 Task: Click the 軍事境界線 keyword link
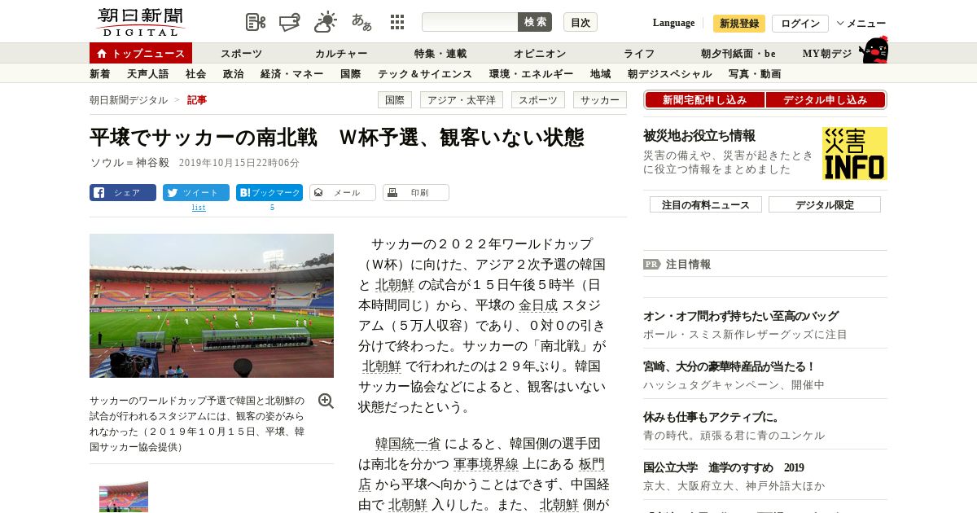coord(486,464)
